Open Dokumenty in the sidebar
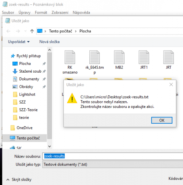 (x=29, y=79)
